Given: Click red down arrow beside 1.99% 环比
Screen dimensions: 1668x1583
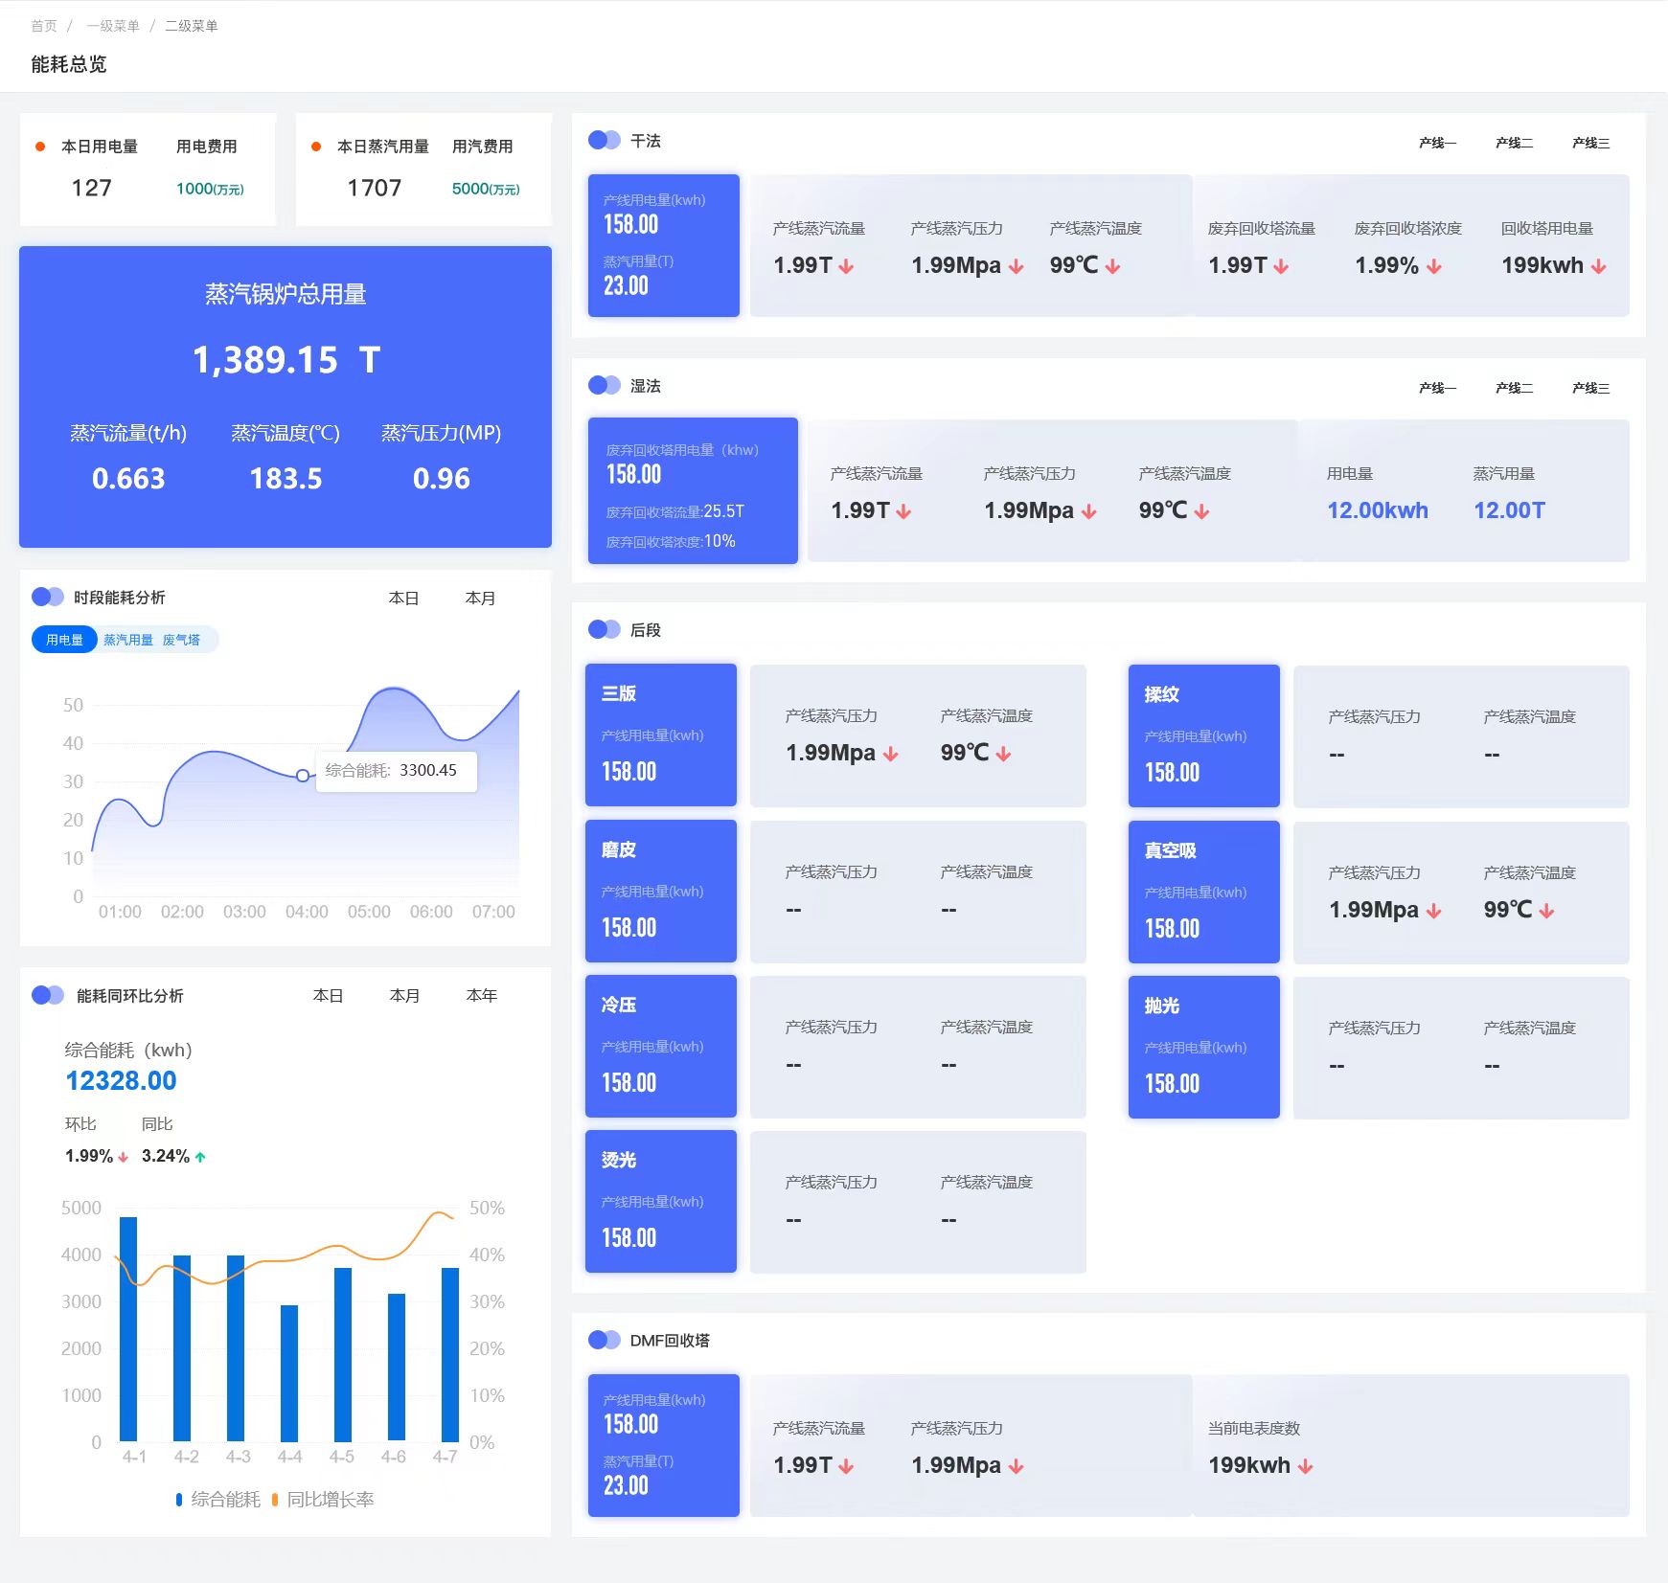Looking at the screenshot, I should coord(123,1157).
